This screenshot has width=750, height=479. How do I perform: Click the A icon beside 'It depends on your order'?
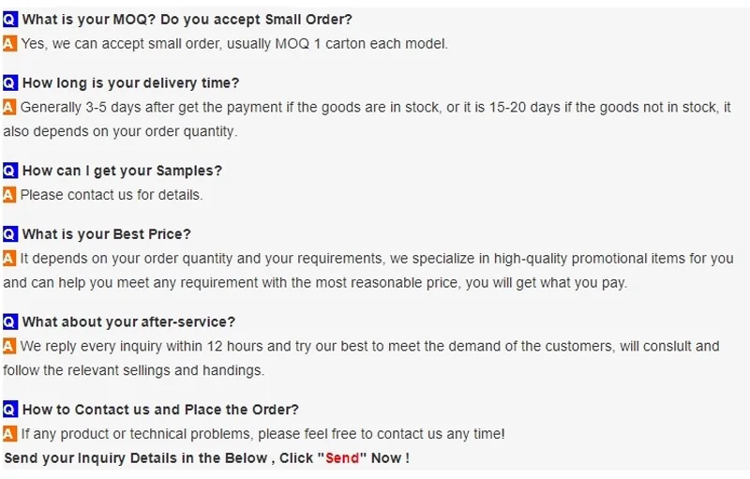(x=10, y=259)
